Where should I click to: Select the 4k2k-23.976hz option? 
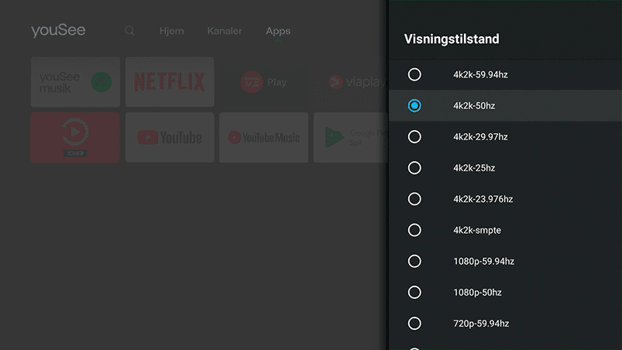tap(414, 199)
